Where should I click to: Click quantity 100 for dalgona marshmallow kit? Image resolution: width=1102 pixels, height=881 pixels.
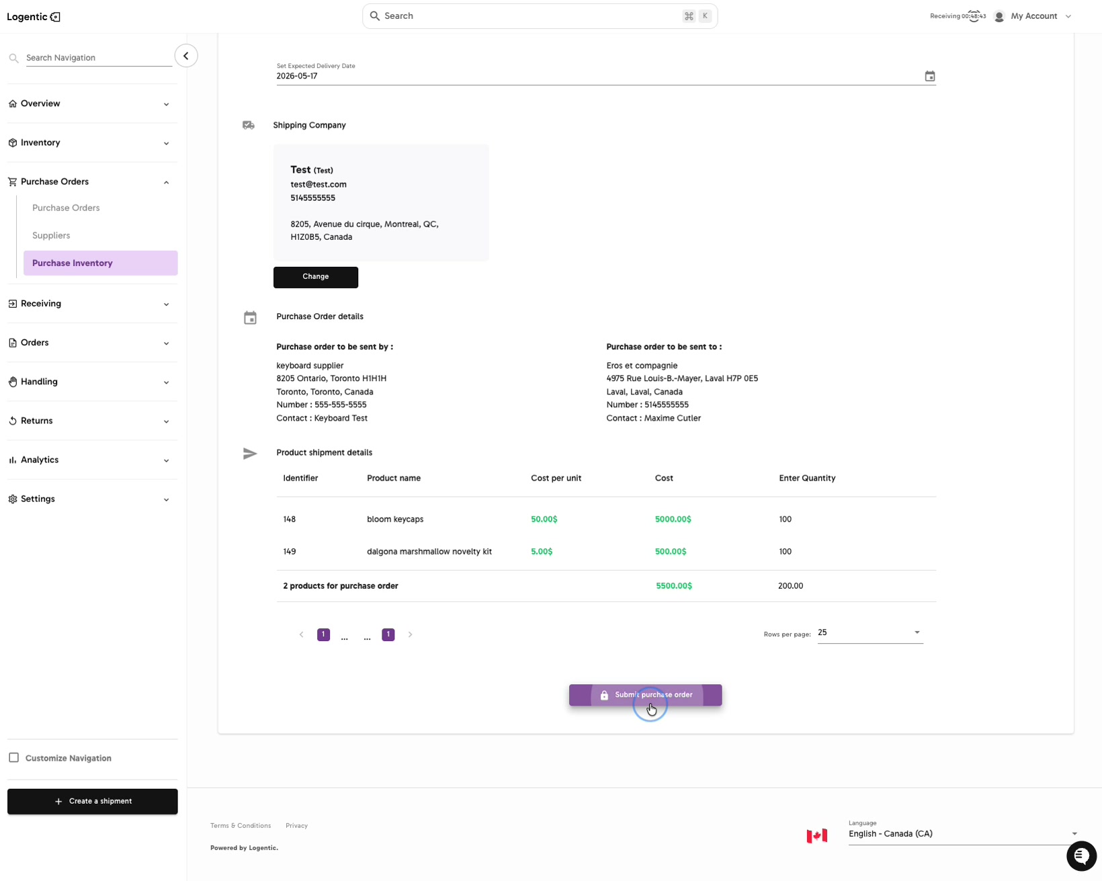pyautogui.click(x=786, y=552)
